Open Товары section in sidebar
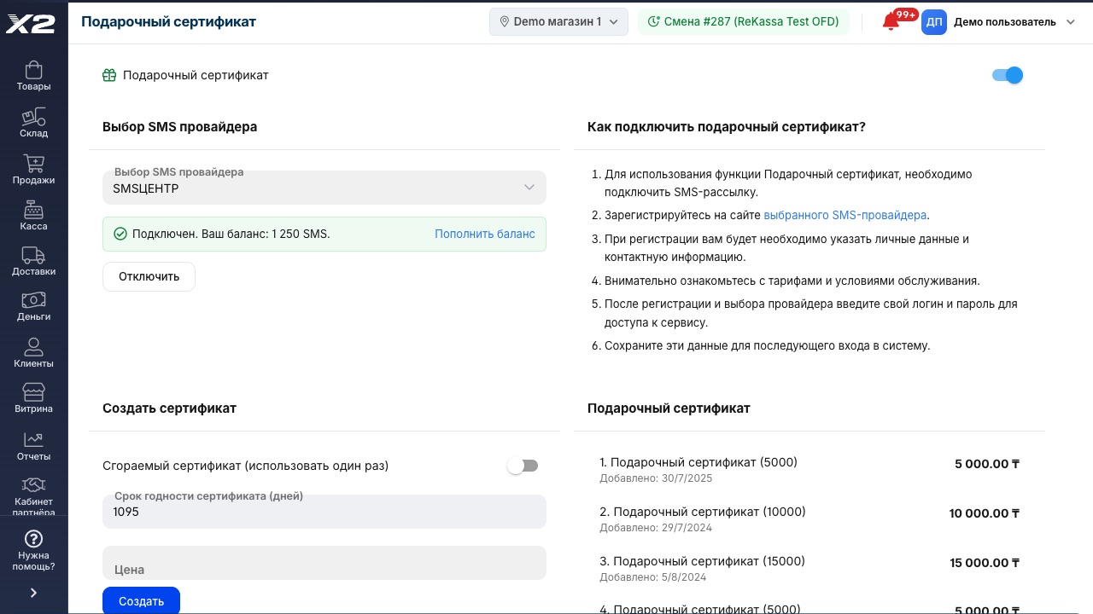 click(33, 76)
